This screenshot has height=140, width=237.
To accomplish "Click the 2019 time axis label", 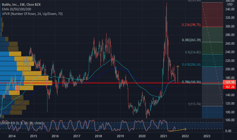I will point(120,136).
